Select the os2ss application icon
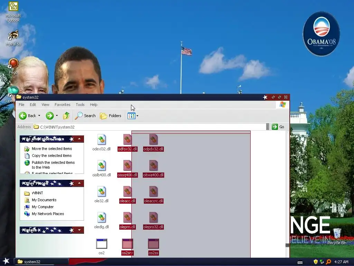 click(153, 244)
